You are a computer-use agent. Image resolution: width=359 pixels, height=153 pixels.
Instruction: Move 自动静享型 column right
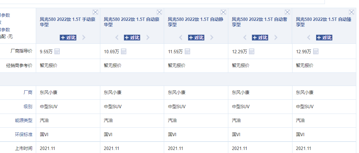212,37
